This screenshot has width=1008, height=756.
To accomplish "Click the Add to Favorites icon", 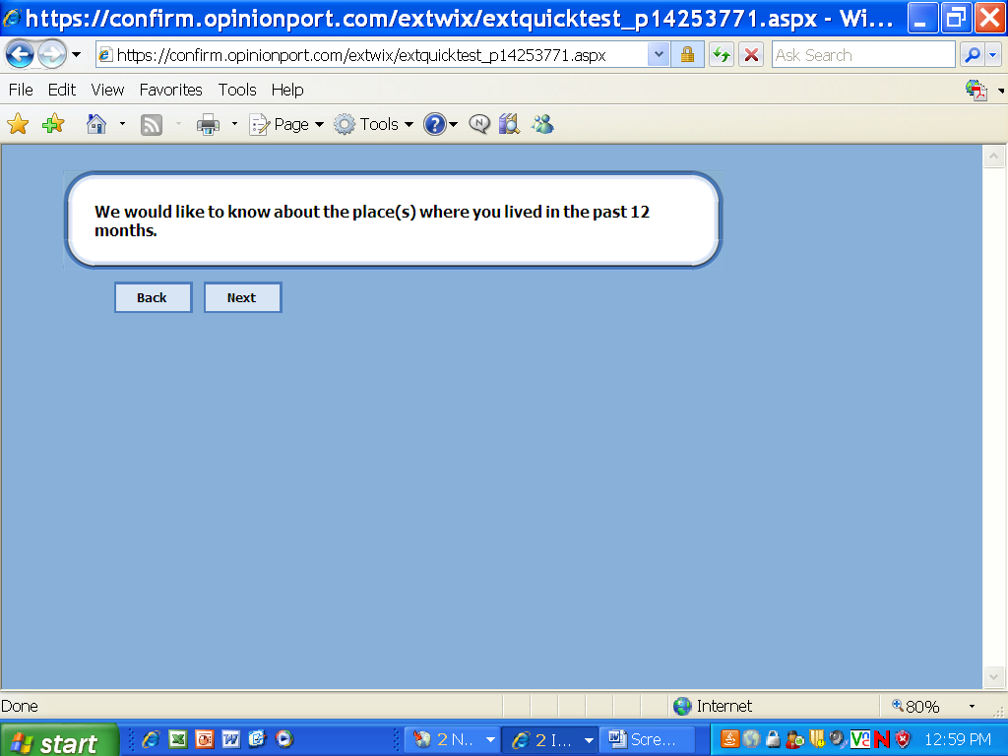I will tap(53, 123).
